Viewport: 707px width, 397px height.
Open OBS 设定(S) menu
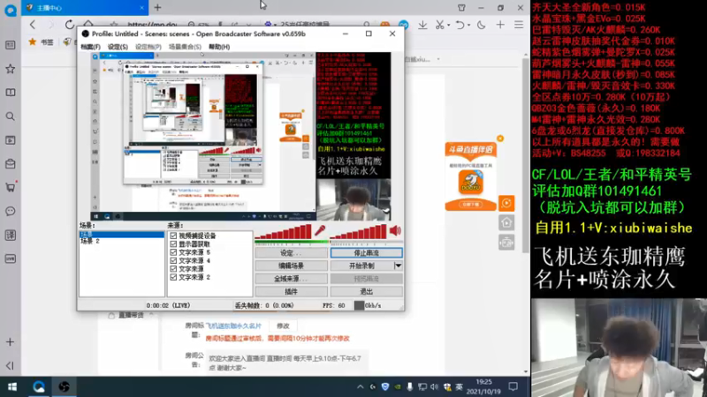[x=118, y=47]
